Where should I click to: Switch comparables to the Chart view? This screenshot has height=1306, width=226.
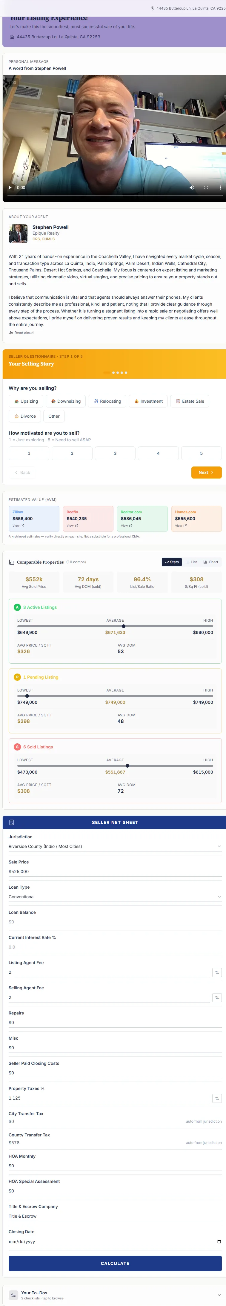pyautogui.click(x=211, y=562)
